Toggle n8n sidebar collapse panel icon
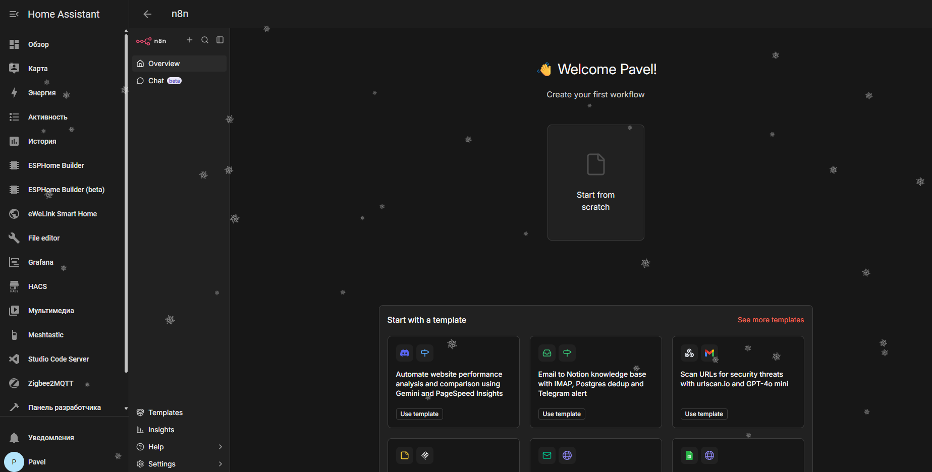 tap(220, 40)
